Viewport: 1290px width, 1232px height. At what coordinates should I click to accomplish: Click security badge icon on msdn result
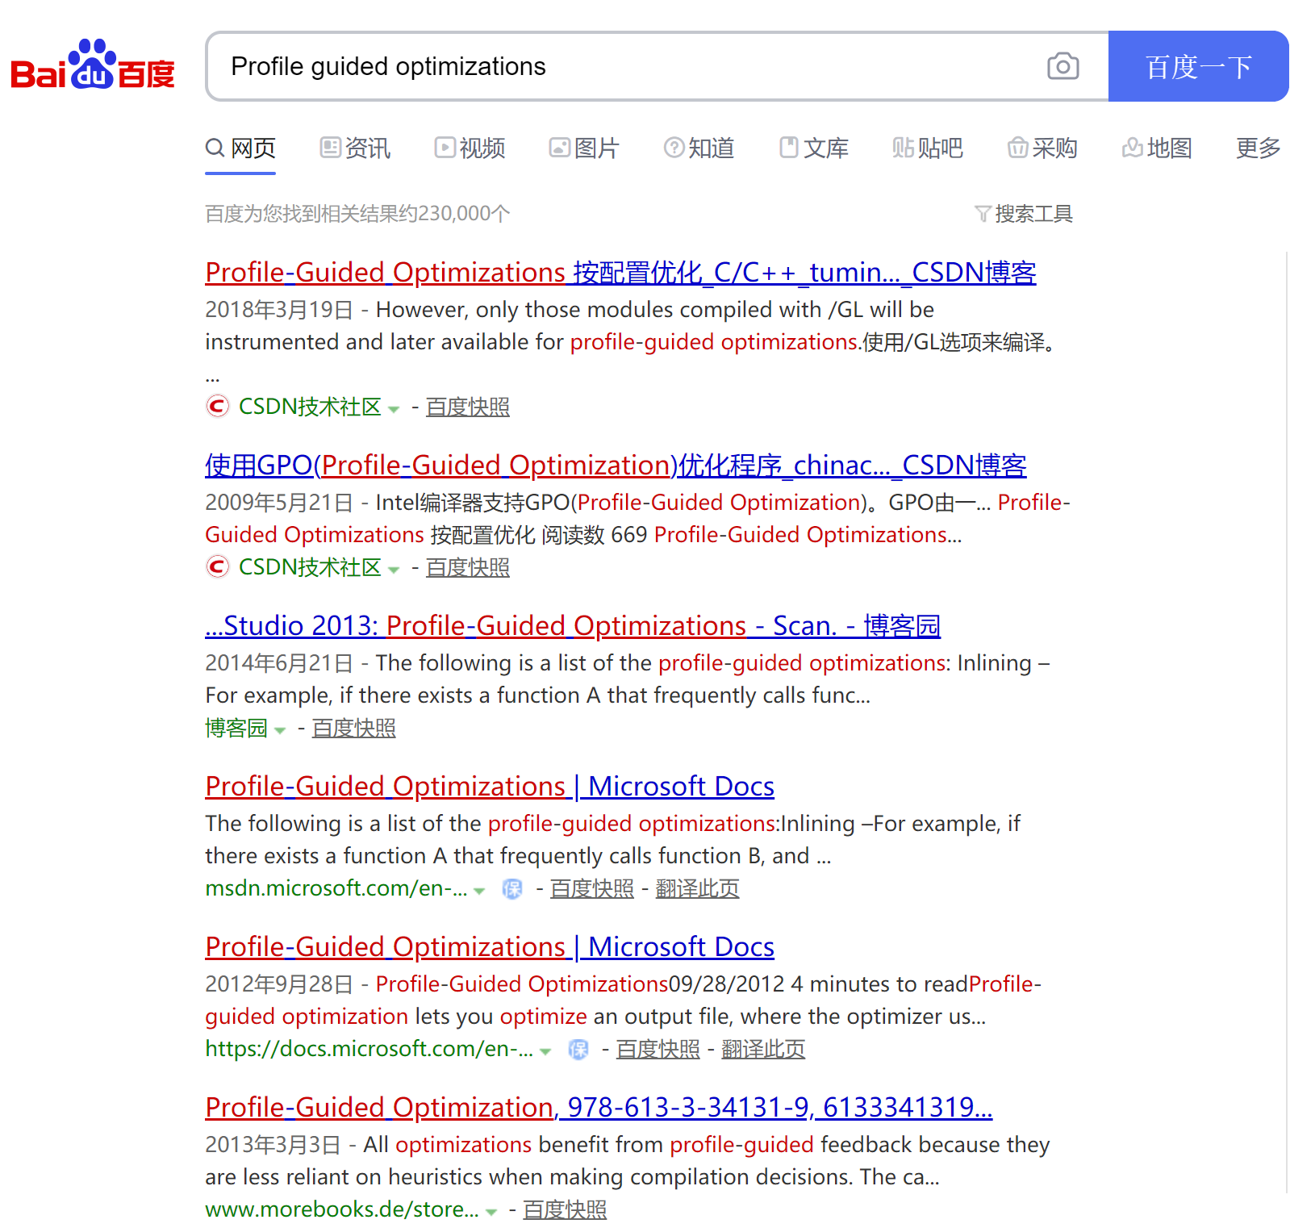click(x=512, y=889)
